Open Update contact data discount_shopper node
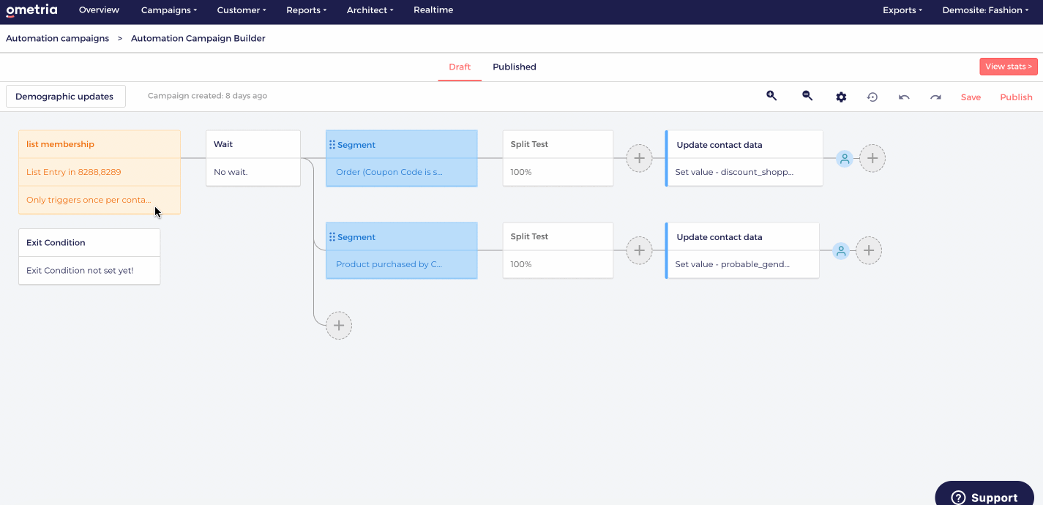This screenshot has width=1043, height=505. (744, 158)
